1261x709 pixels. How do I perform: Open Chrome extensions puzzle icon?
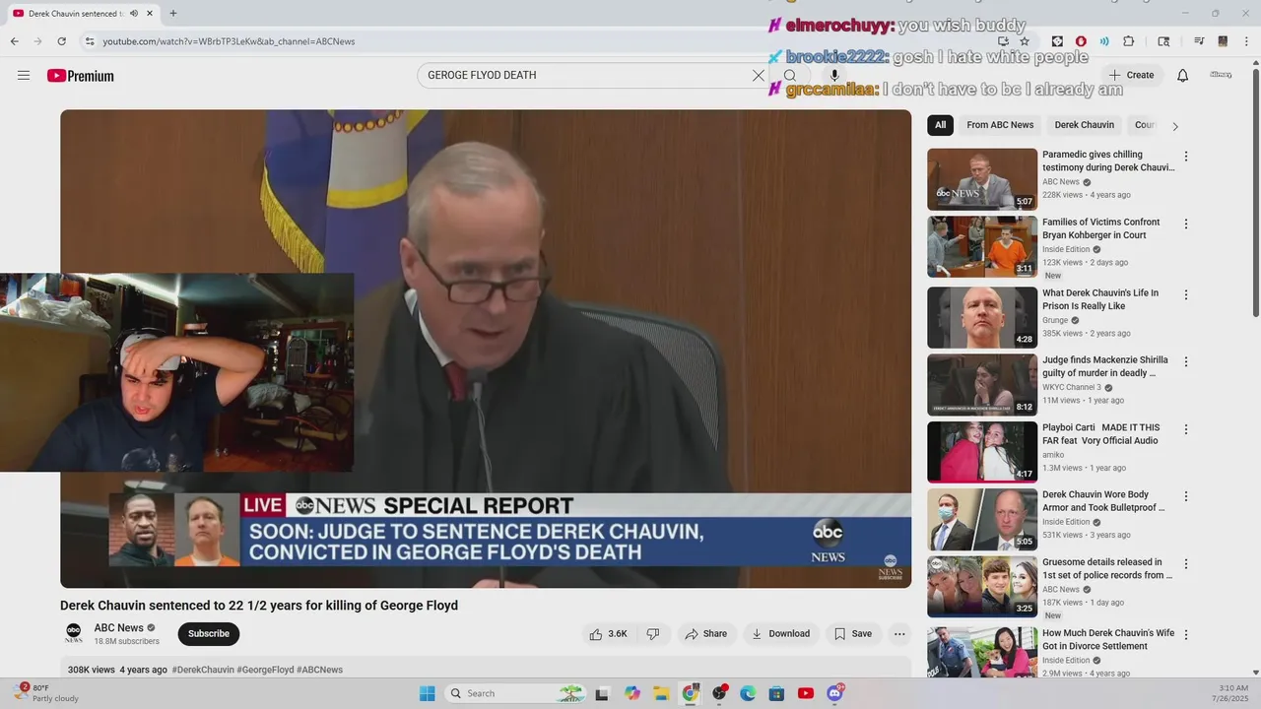1129,41
